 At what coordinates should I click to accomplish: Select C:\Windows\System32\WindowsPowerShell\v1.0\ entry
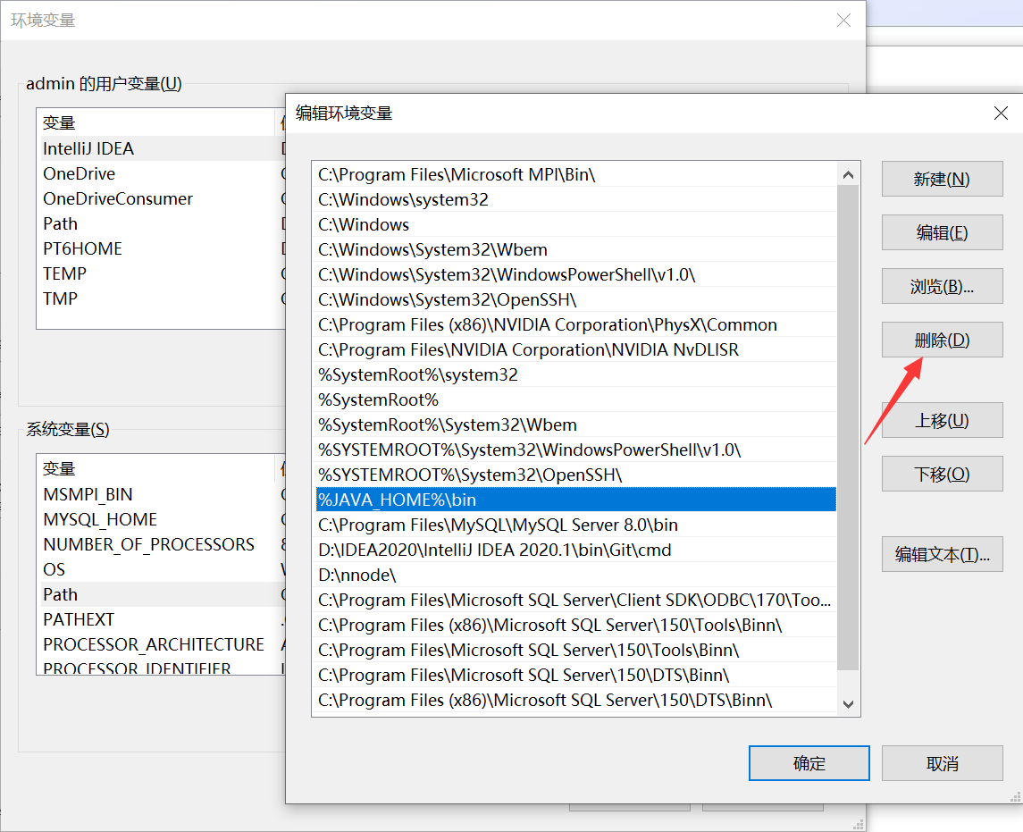[575, 274]
